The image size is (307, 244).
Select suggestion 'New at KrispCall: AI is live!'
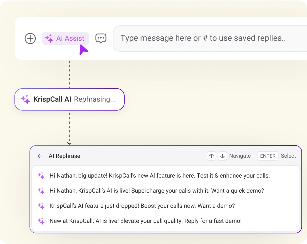tap(166, 221)
